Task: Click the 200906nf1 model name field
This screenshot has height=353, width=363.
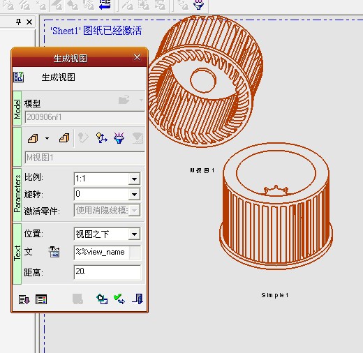Action: [84, 117]
